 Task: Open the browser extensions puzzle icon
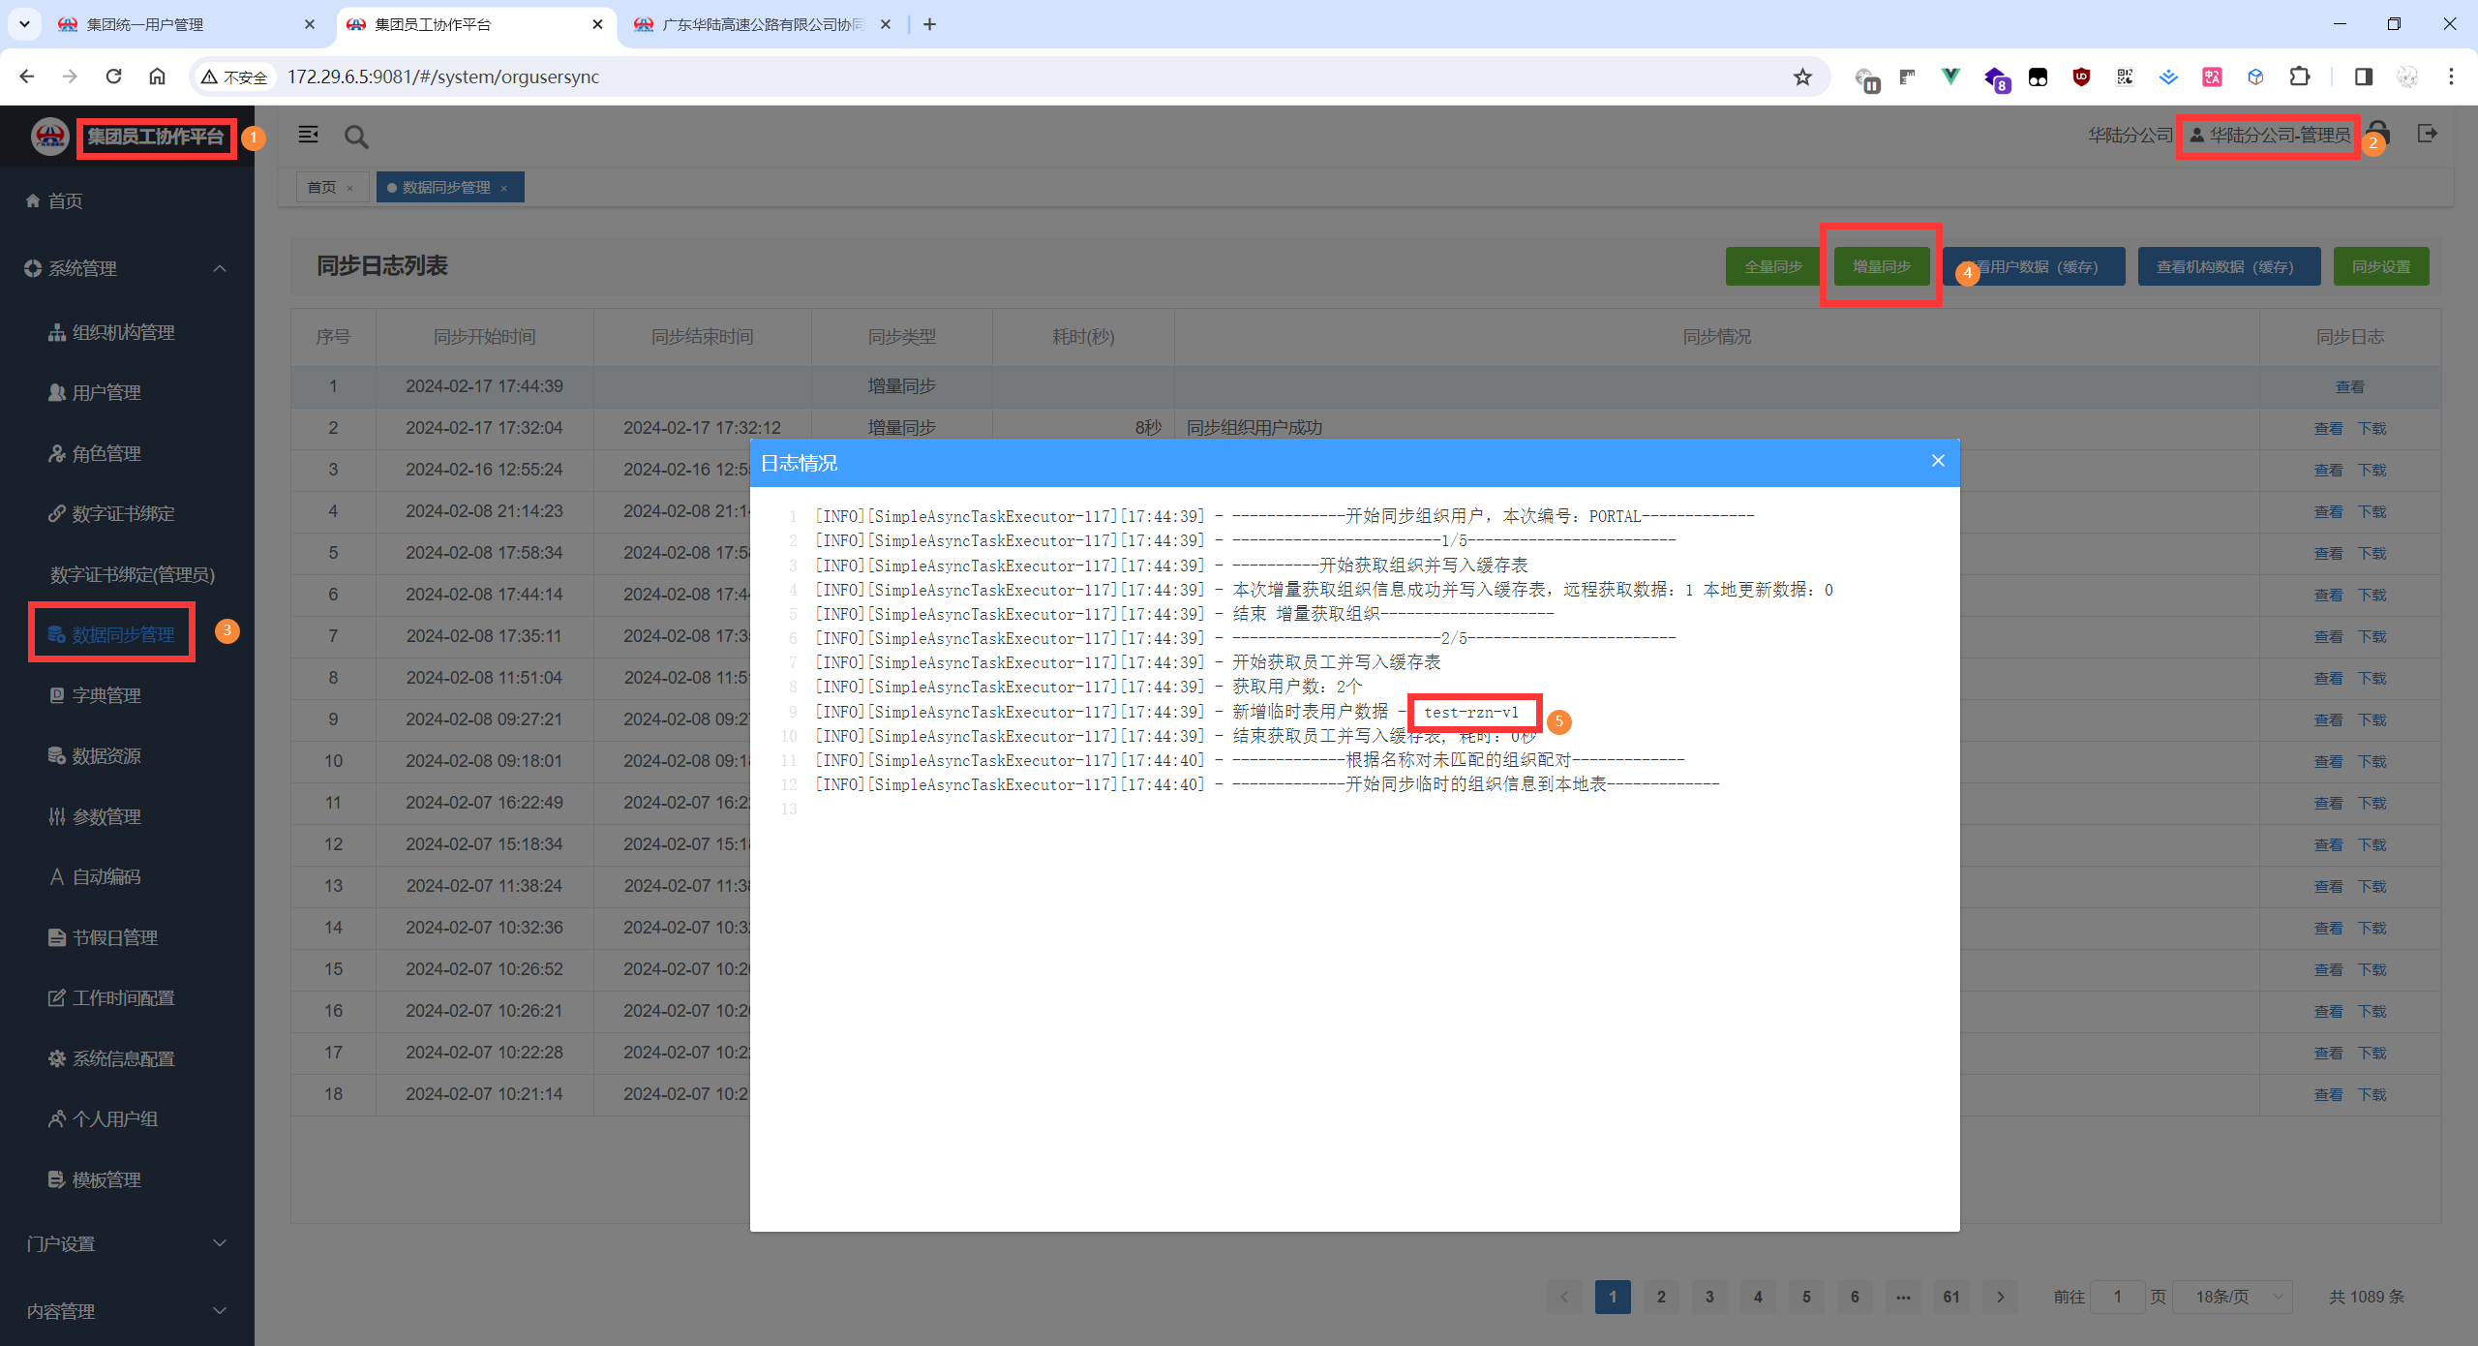(2299, 76)
